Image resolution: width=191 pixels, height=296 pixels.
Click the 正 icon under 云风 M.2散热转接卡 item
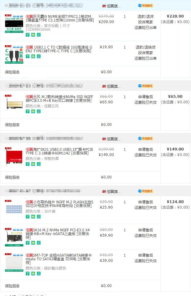pyautogui.click(x=39, y=111)
